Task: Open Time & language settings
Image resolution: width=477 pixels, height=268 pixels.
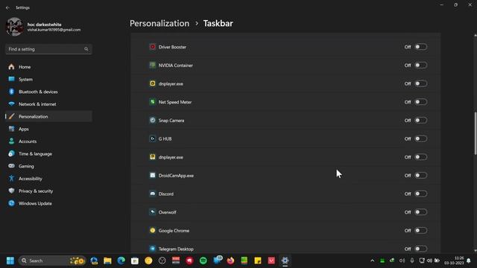Action: point(48,154)
